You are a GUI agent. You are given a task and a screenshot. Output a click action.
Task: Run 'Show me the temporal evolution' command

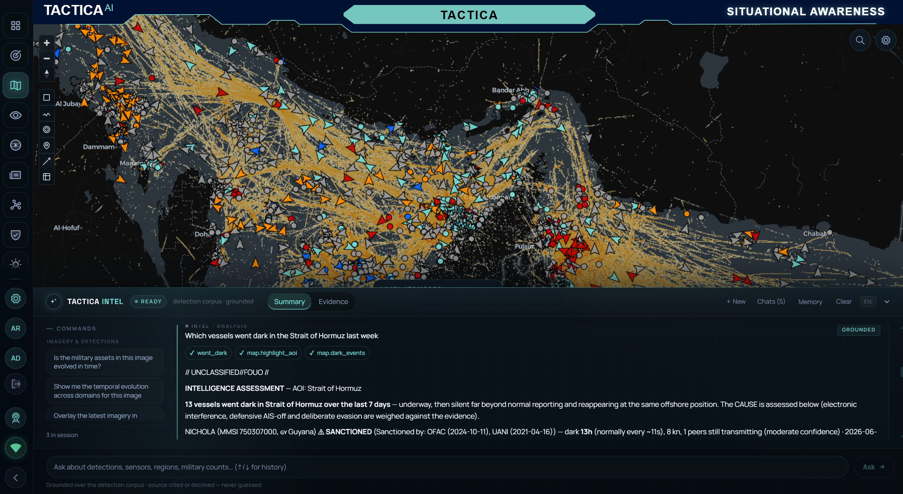105,391
